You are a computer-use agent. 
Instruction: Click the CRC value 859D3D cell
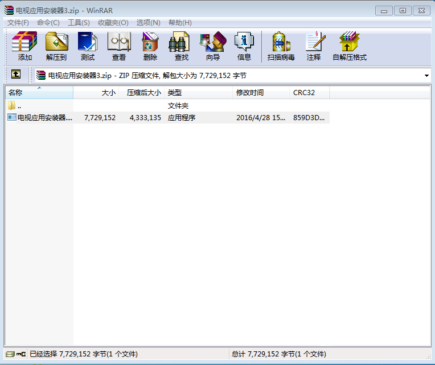309,118
